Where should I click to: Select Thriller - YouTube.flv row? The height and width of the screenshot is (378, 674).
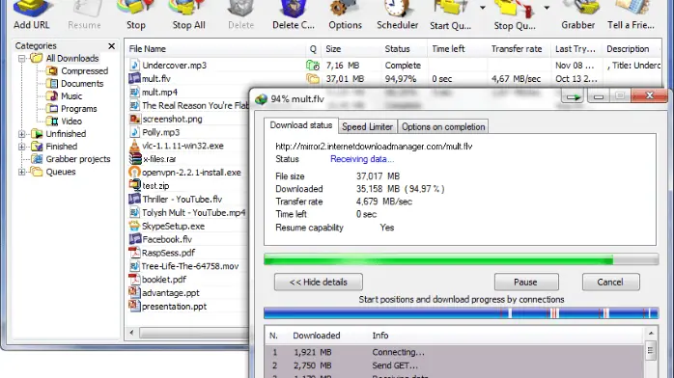(x=183, y=199)
